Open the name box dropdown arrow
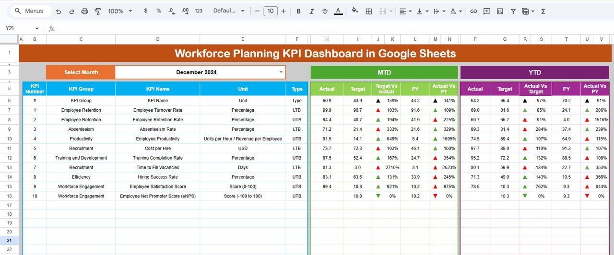This screenshot has width=614, height=255. 37,29
